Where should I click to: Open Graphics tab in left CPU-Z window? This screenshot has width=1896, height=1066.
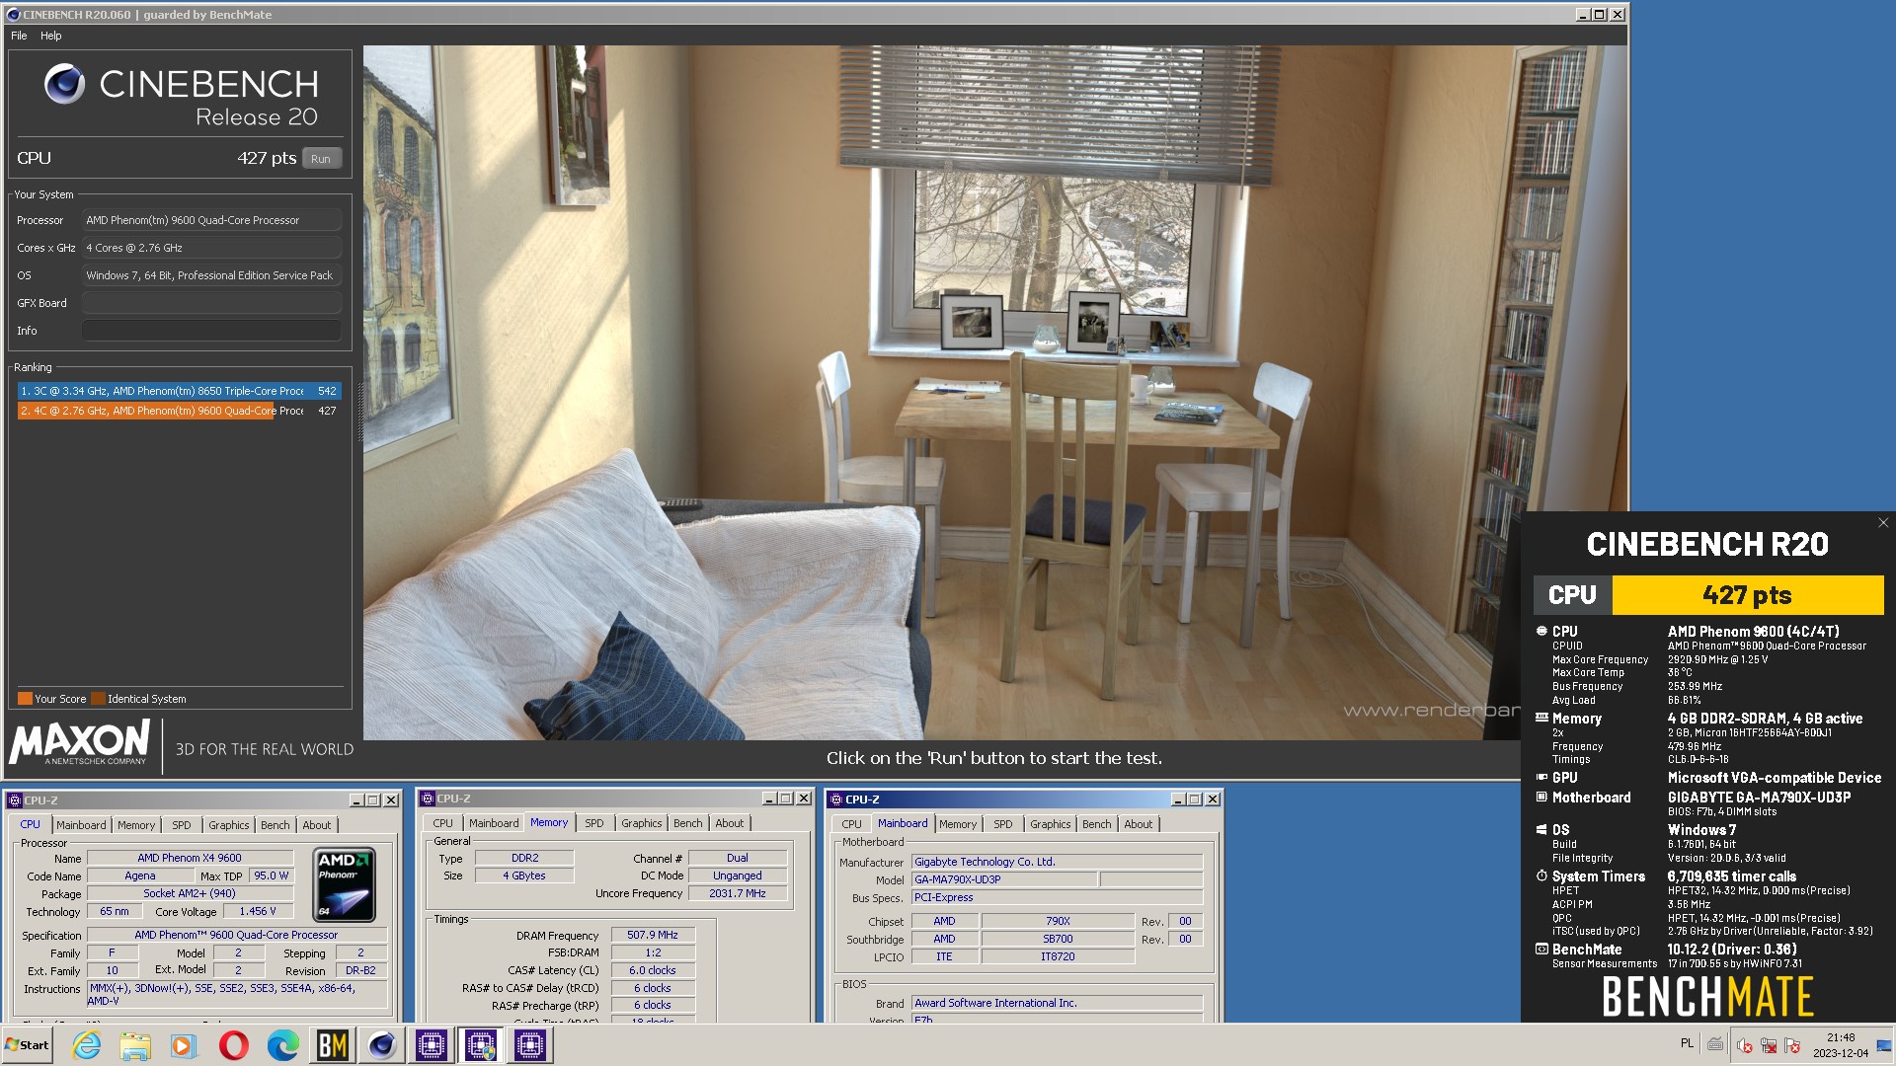pos(229,825)
